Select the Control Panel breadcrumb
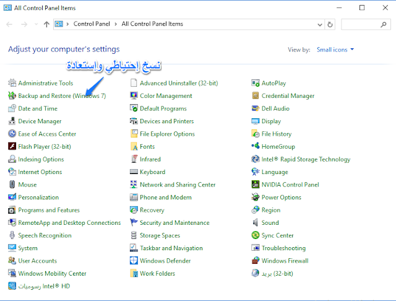Viewport: 396px width, 301px height. click(x=92, y=24)
